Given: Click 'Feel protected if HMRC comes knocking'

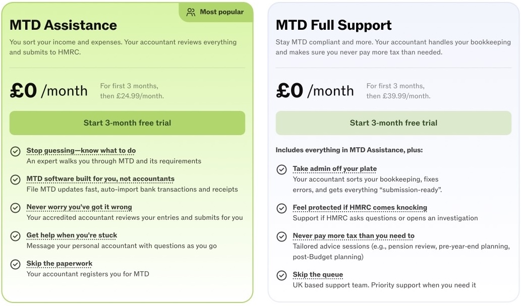Looking at the screenshot, I should [x=360, y=207].
